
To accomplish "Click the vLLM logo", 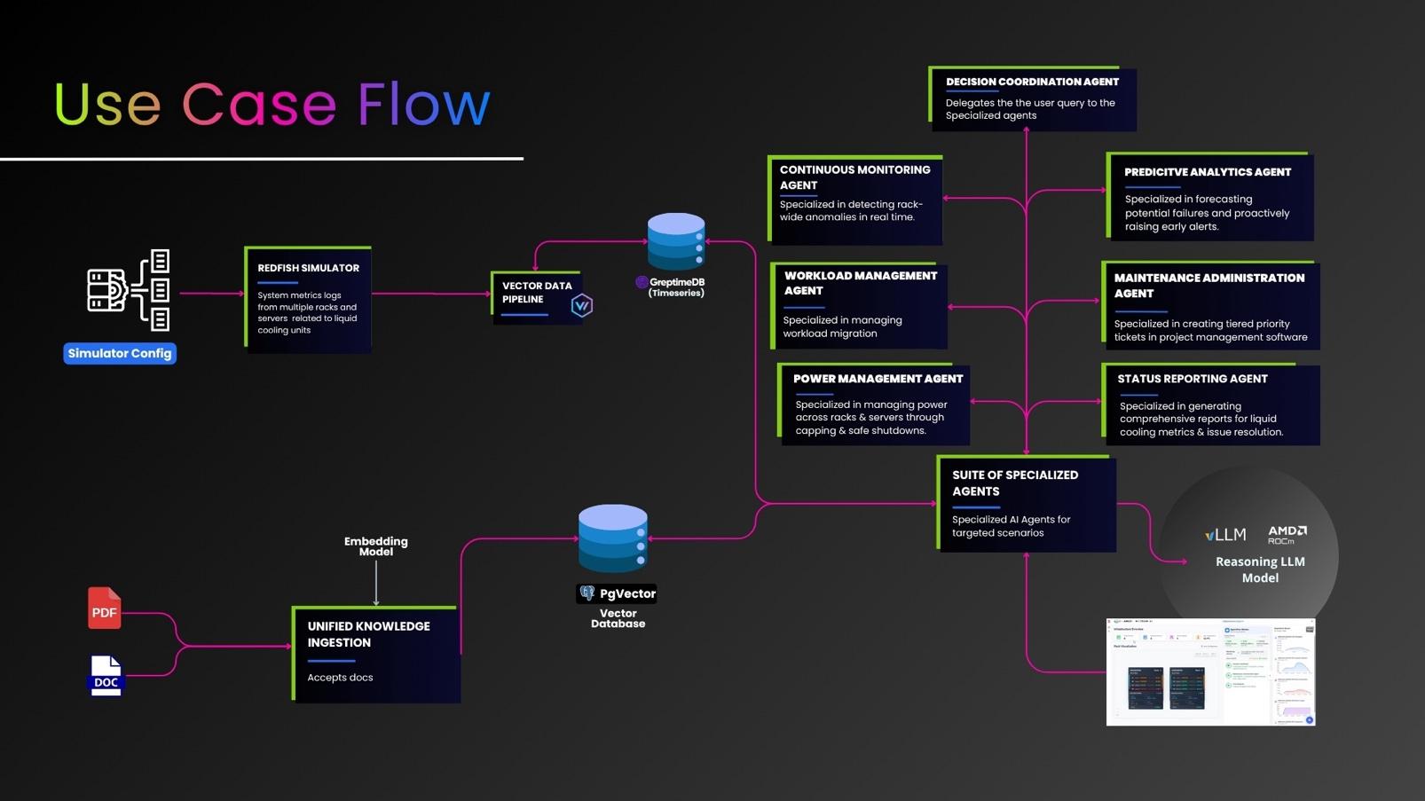I will click(x=1225, y=534).
